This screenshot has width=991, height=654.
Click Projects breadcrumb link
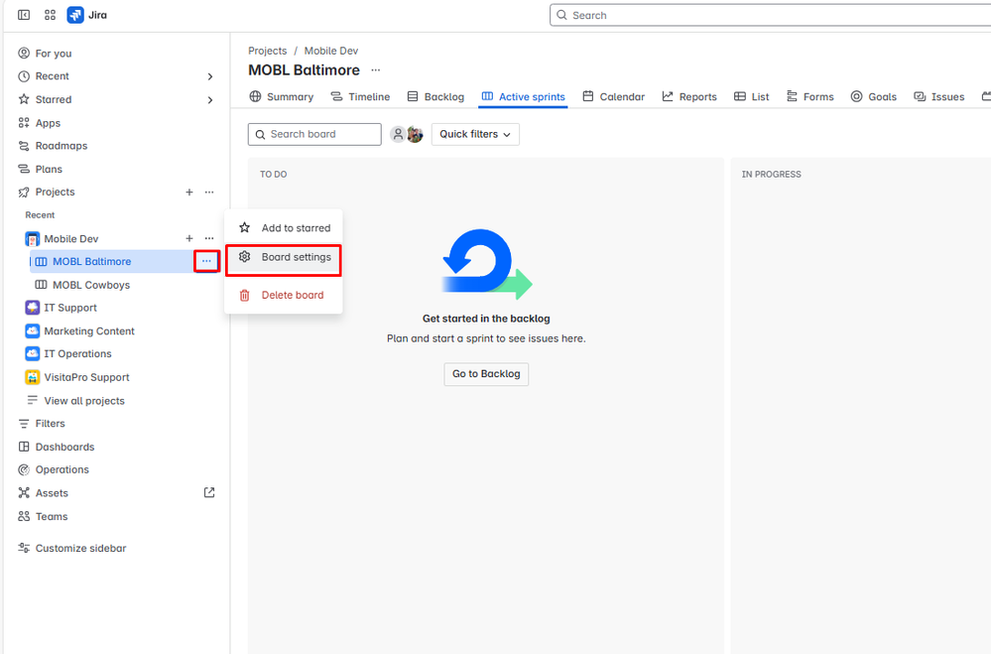[268, 51]
